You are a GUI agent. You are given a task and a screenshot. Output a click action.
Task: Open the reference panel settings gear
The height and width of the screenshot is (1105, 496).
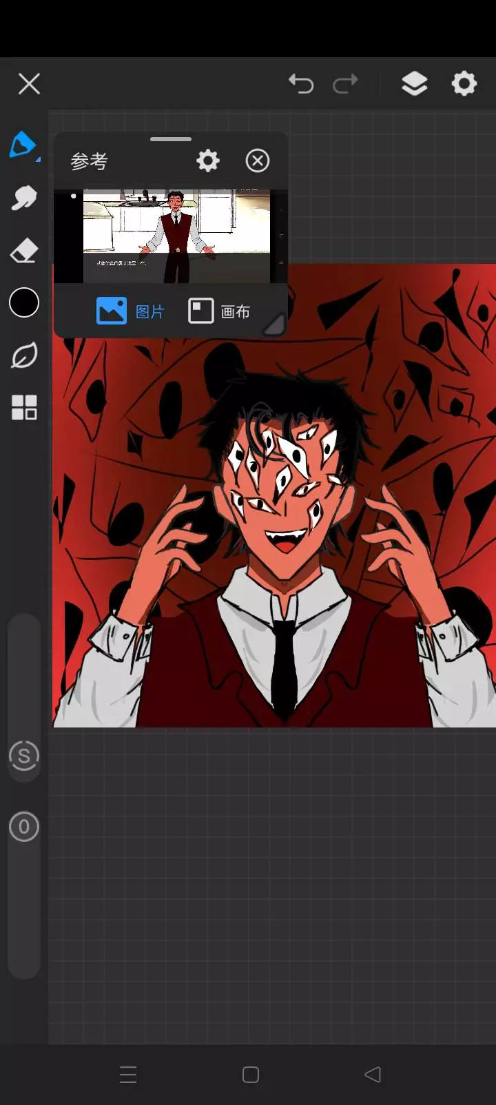coord(208,161)
